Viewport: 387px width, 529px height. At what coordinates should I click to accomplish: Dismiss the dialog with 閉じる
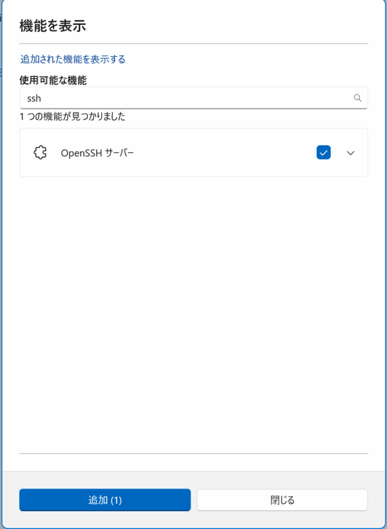pyautogui.click(x=283, y=500)
